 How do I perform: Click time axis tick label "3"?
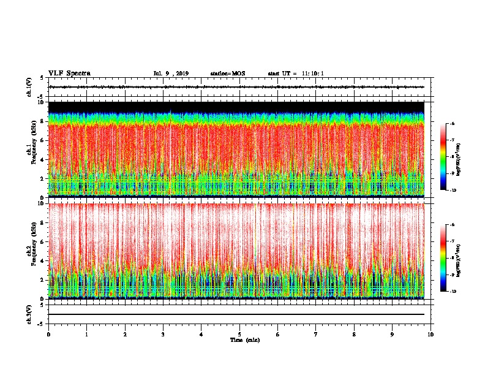coord(163,335)
